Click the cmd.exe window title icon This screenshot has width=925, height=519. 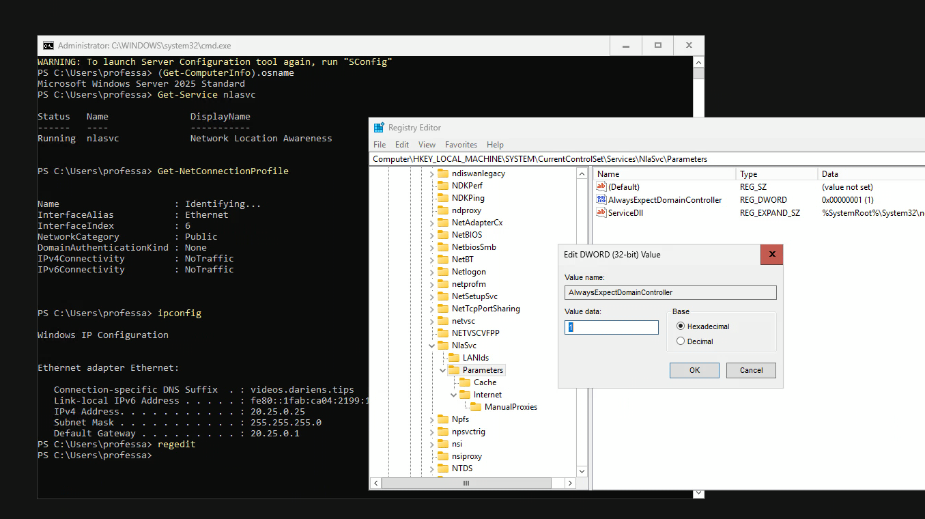coord(48,46)
